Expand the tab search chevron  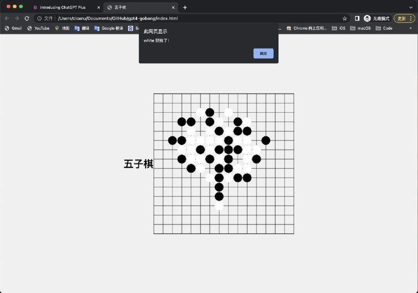click(411, 7)
